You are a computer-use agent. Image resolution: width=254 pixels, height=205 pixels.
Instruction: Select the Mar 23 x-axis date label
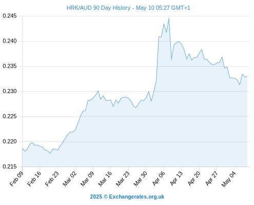coord(123,179)
